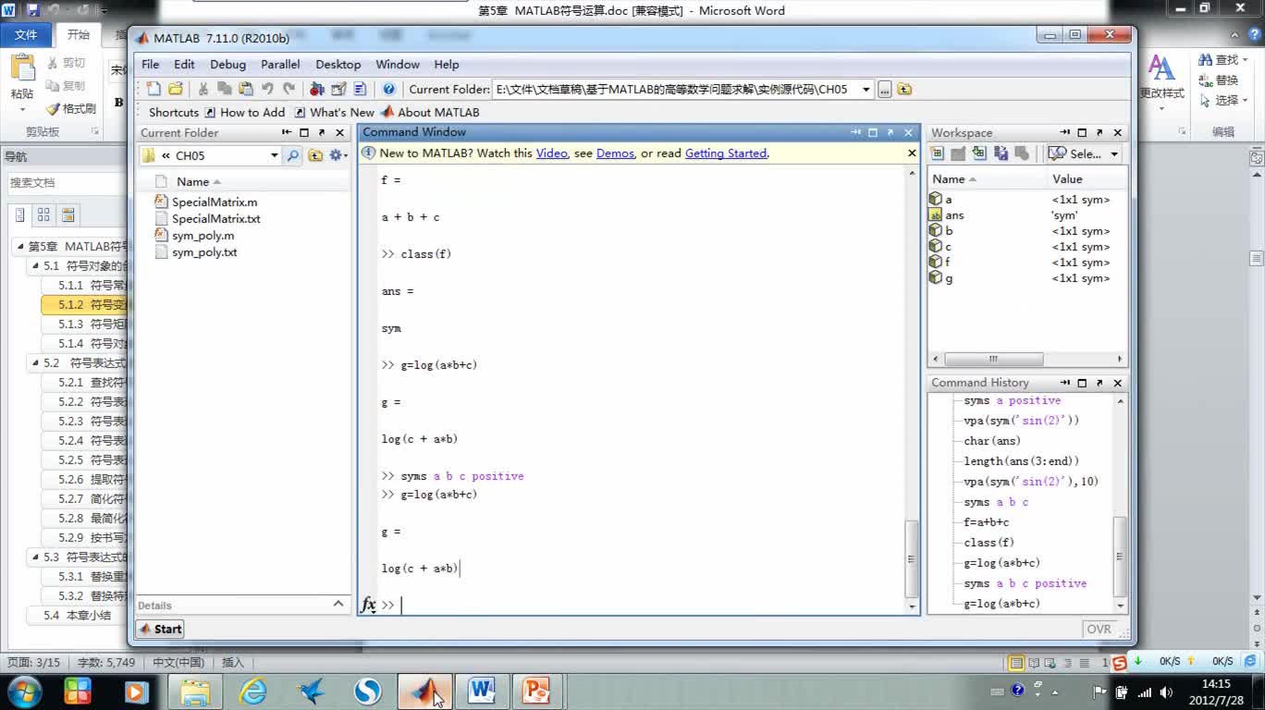Open the Window menu in MATLAB
The image size is (1265, 710).
398,65
